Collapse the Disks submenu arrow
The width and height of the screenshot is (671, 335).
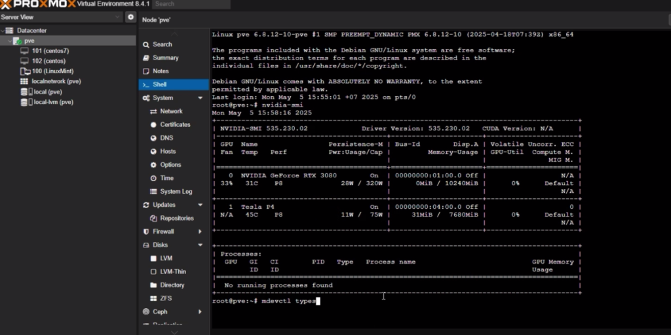click(201, 245)
